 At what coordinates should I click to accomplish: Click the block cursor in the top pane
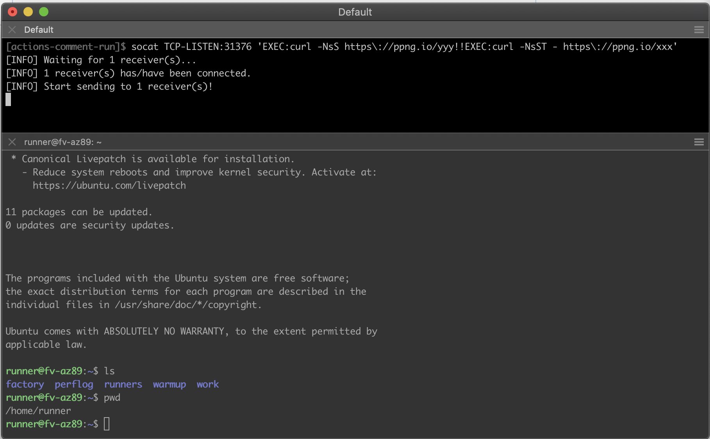click(x=8, y=99)
